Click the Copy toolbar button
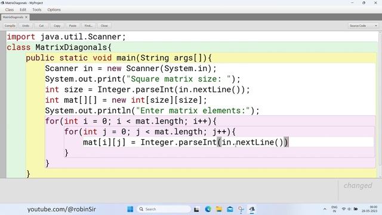The image size is (382, 215). click(57, 26)
